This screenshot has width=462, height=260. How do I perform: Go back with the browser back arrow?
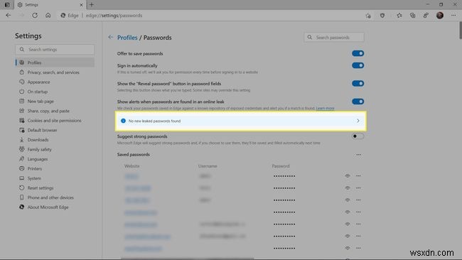point(9,16)
